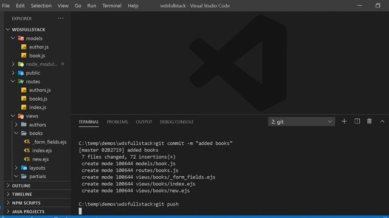Viewport: 389px width, 218px height.
Task: Click the EJS icon of _form_fields.ejs
Action: click(x=27, y=142)
